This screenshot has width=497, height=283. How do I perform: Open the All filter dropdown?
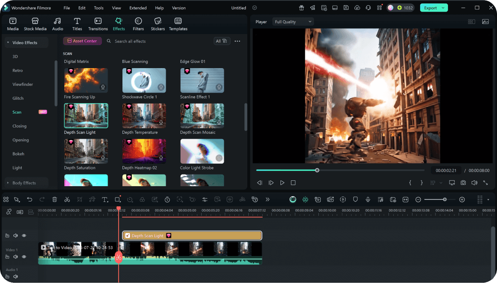point(221,41)
